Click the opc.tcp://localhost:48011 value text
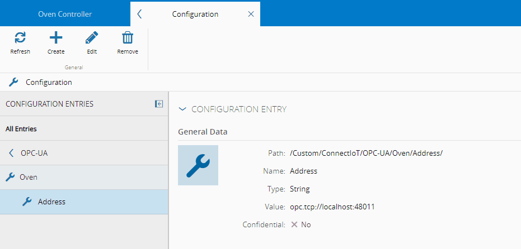The image size is (521, 249). click(332, 207)
